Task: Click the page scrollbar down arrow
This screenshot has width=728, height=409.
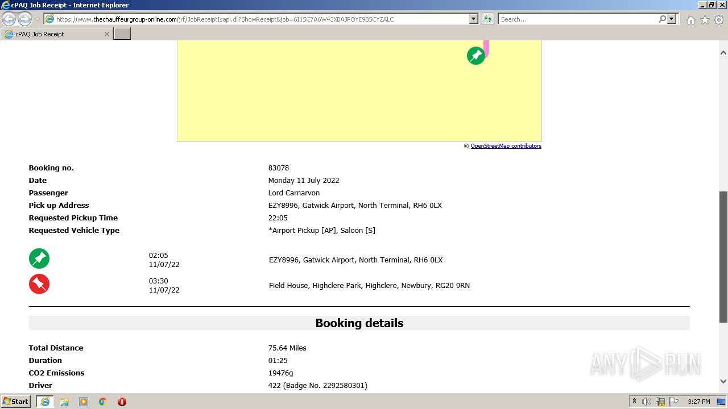Action: [x=723, y=381]
